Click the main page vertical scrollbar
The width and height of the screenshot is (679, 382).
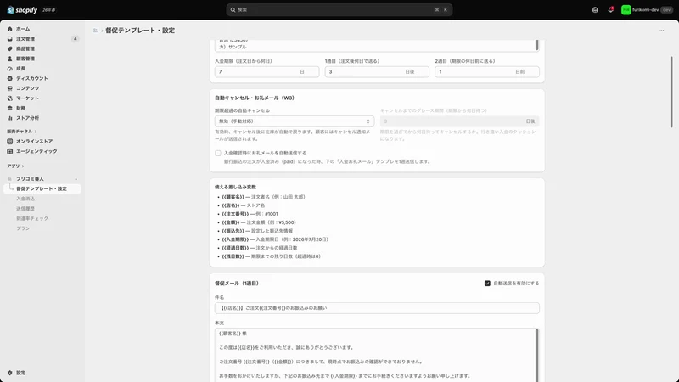pos(671,92)
